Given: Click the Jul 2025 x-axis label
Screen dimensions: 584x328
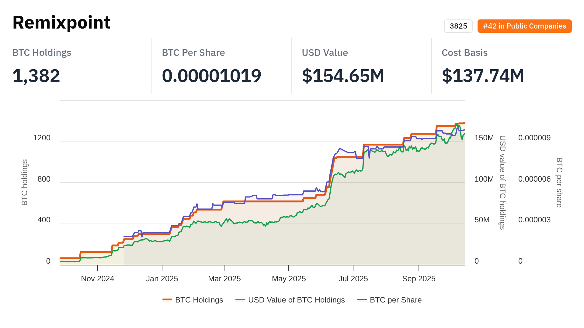Looking at the screenshot, I should click(353, 279).
